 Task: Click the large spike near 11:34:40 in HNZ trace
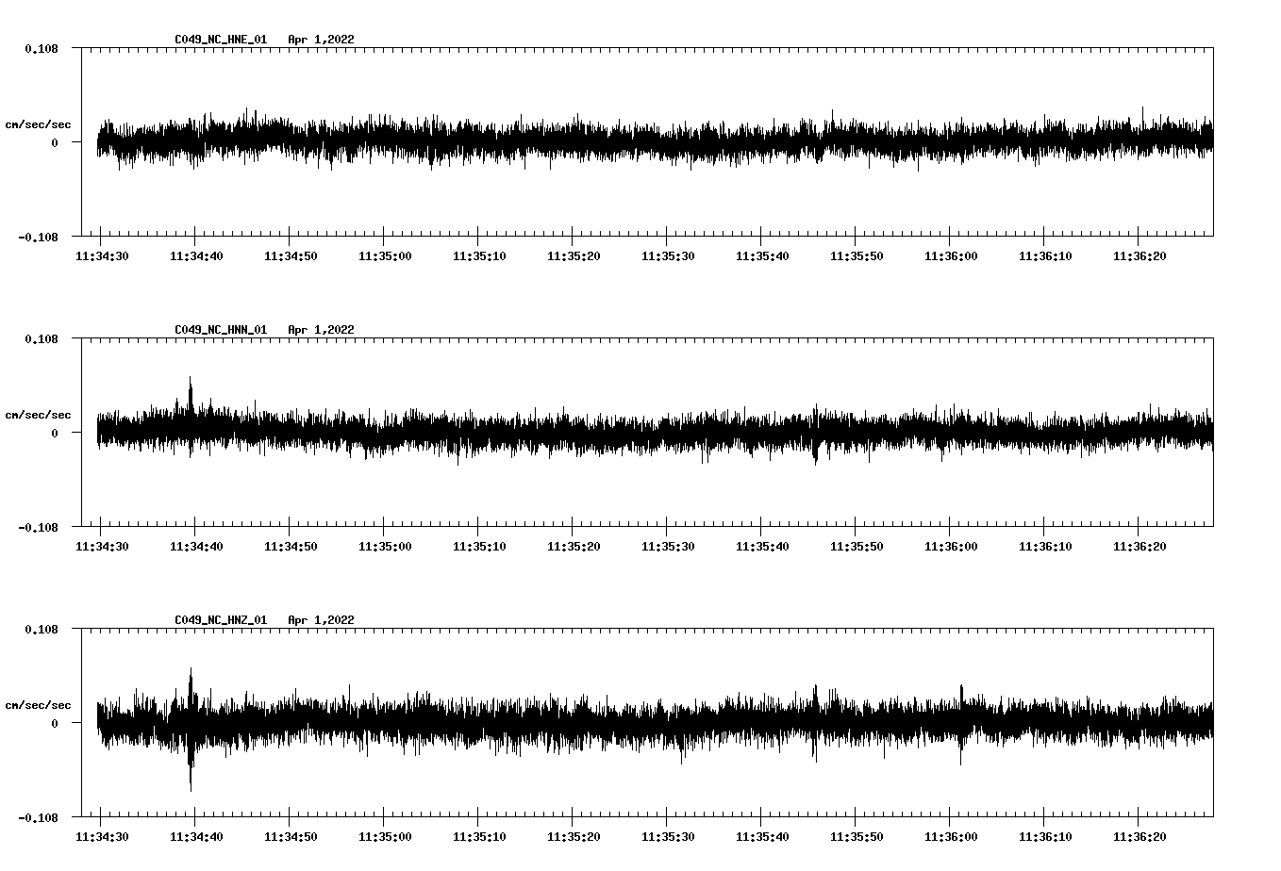click(191, 729)
